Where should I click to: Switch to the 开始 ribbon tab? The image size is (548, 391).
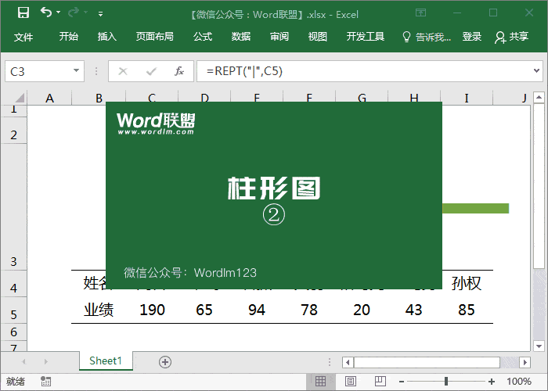[x=69, y=36]
